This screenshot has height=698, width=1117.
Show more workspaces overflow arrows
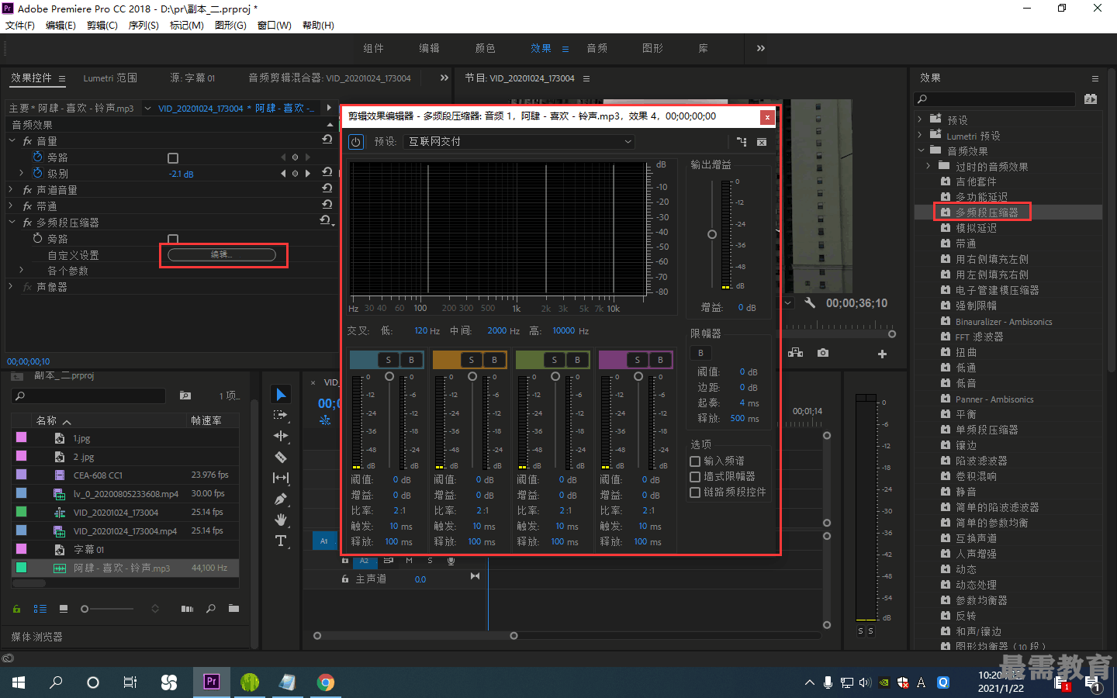761,48
